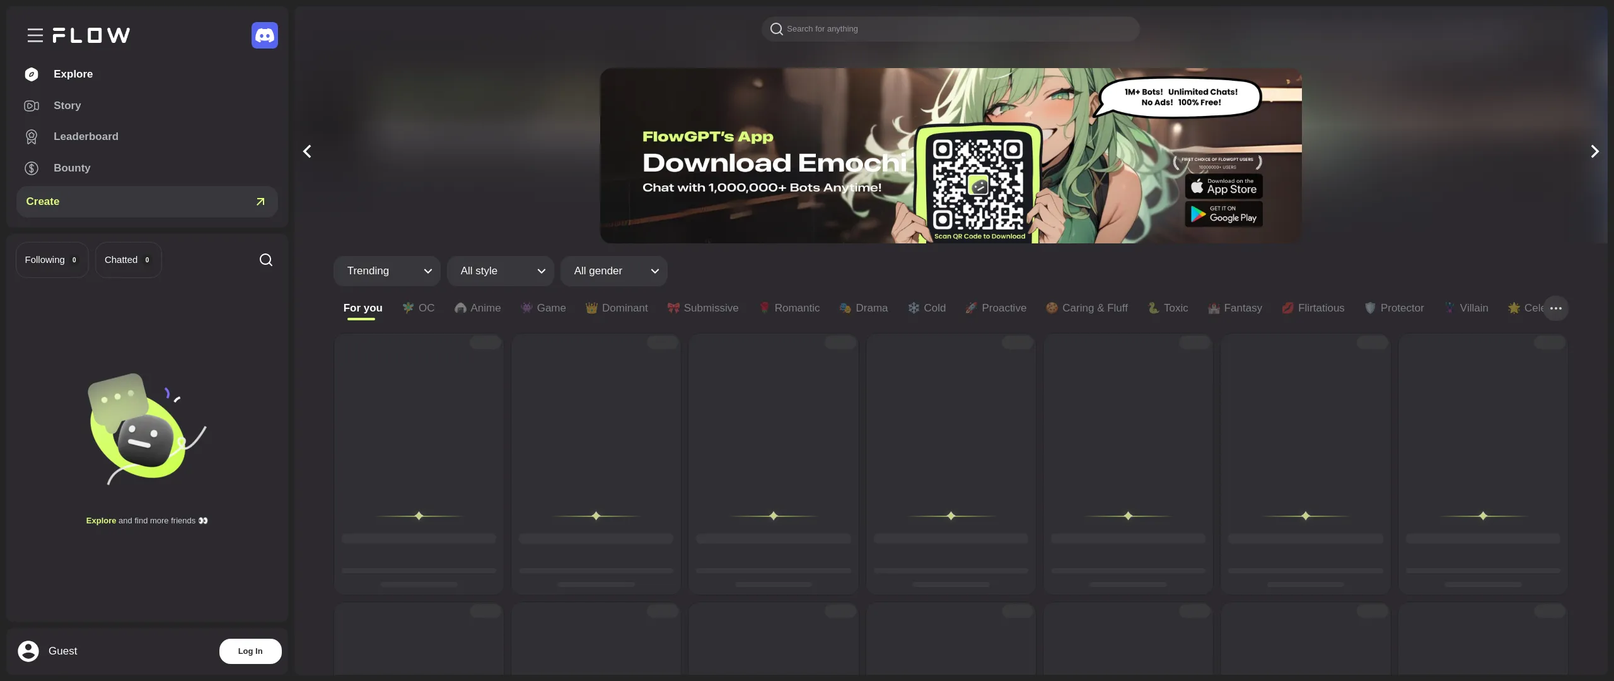The width and height of the screenshot is (1614, 681).
Task: Click the Log In button
Action: point(250,651)
